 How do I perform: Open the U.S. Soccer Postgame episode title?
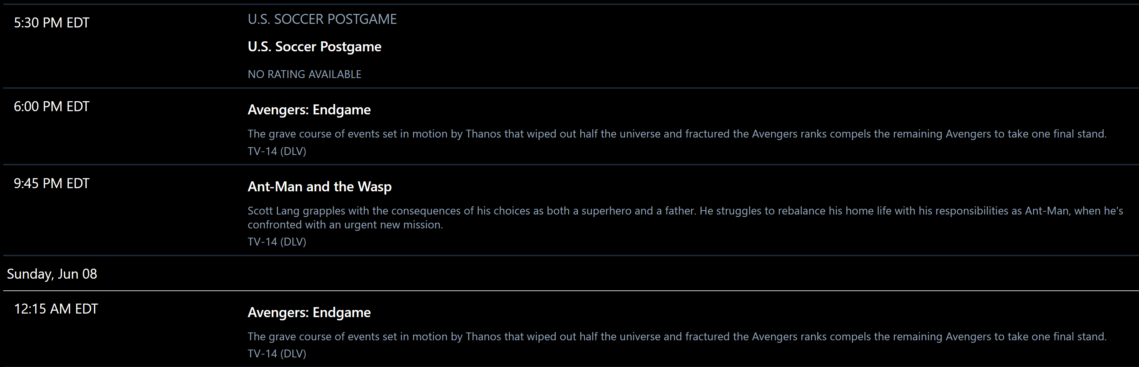(314, 47)
